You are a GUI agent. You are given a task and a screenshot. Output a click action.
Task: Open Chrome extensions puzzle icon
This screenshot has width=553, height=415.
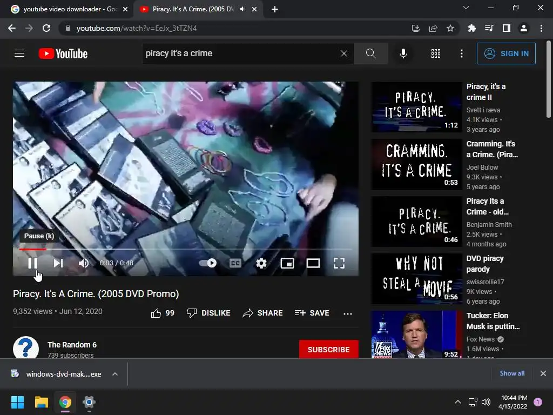tap(471, 28)
